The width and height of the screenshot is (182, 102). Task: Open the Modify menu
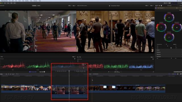tap(27, 1)
